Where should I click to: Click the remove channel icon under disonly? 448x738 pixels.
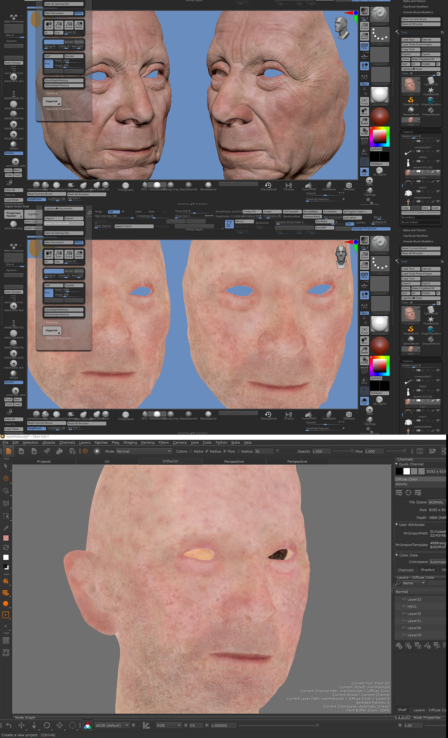[x=418, y=493]
